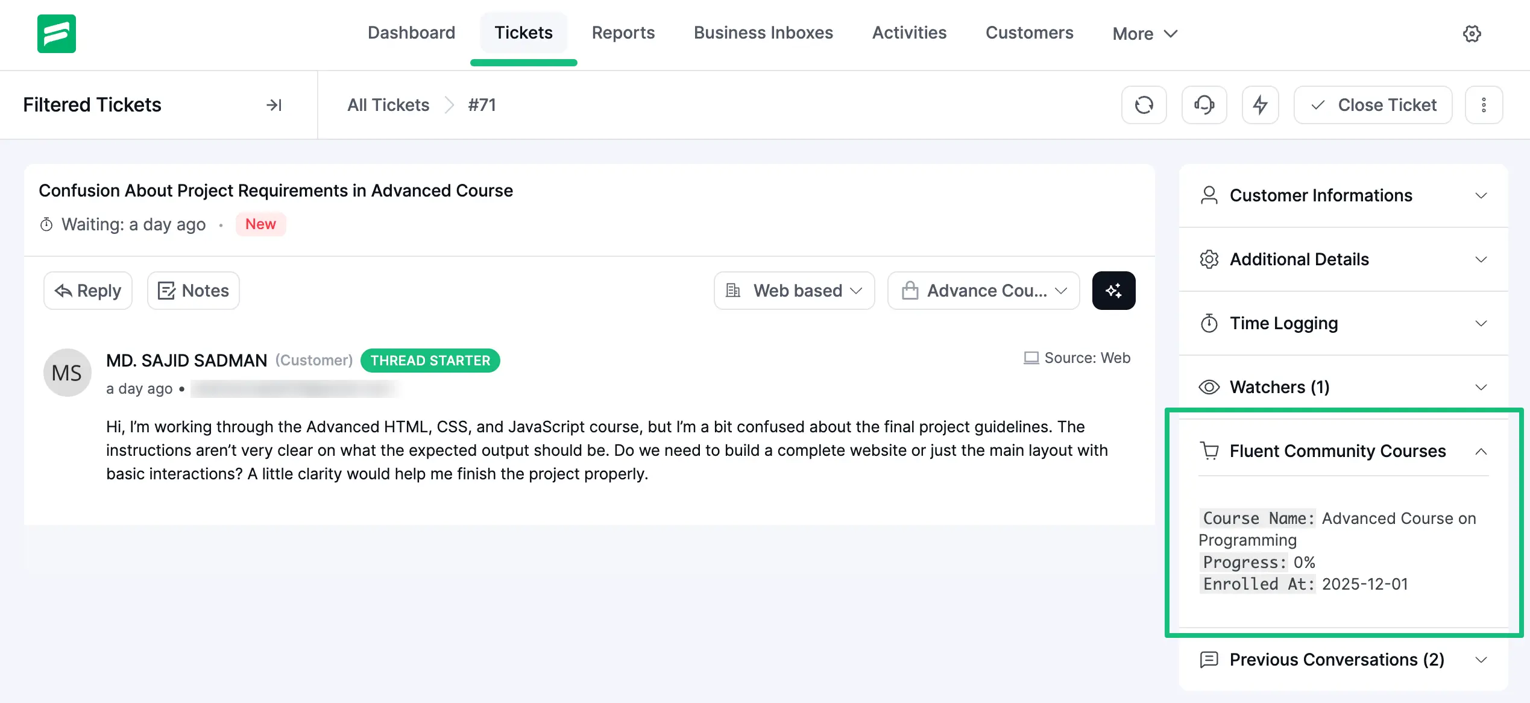Collapse the Filtered Tickets sidebar arrow
Image resolution: width=1530 pixels, height=703 pixels.
coord(274,105)
